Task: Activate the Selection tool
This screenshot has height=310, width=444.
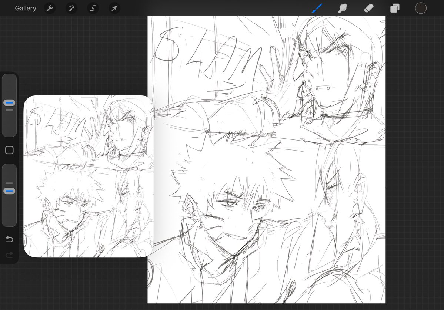Action: (x=93, y=8)
